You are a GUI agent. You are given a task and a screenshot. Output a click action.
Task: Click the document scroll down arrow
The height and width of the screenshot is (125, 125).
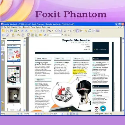(x=123, y=110)
